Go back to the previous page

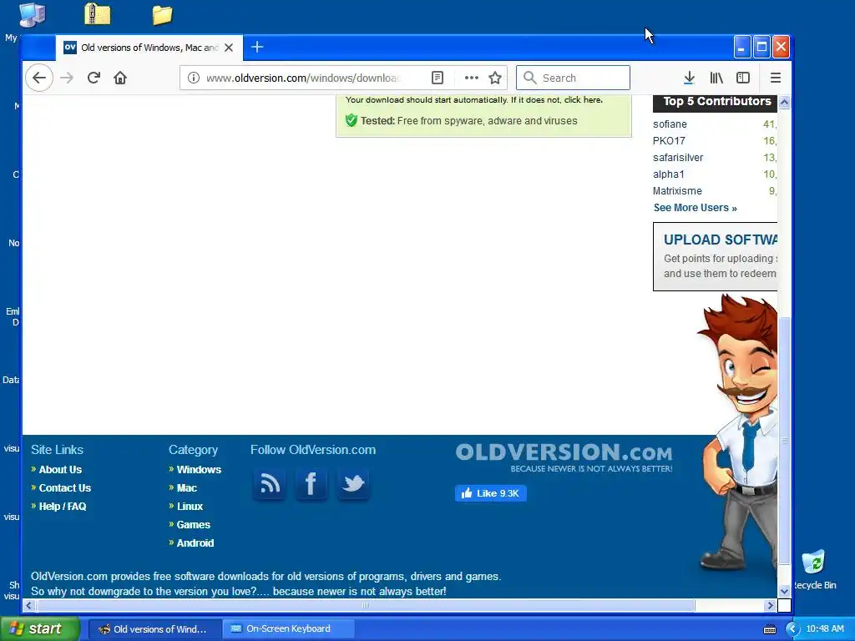pos(39,78)
